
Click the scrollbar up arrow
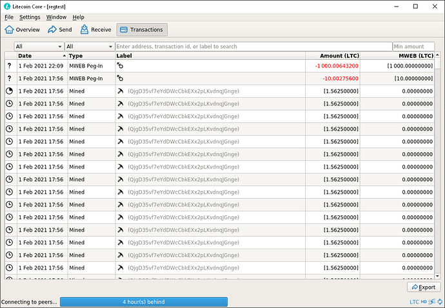(x=437, y=55)
